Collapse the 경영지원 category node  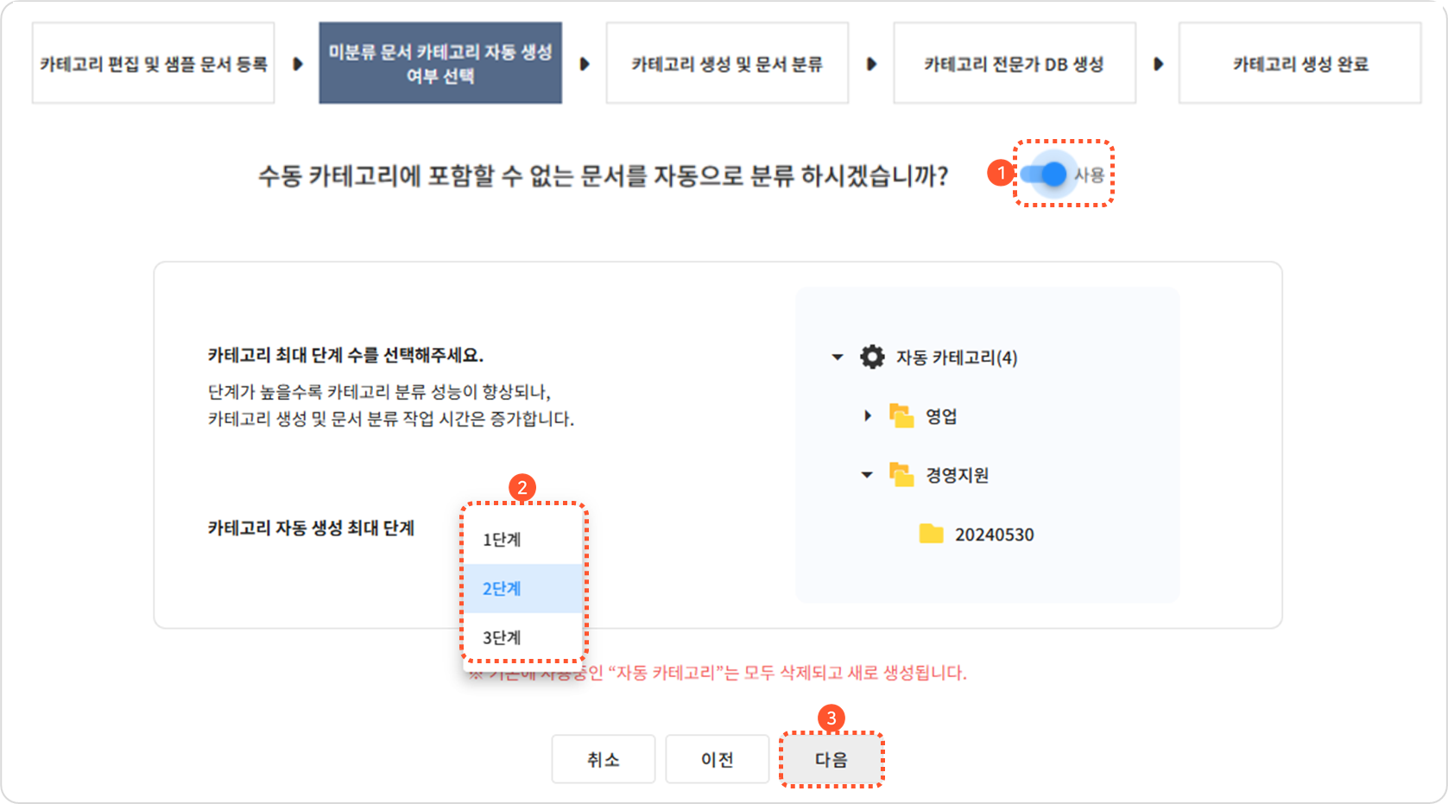coord(867,475)
